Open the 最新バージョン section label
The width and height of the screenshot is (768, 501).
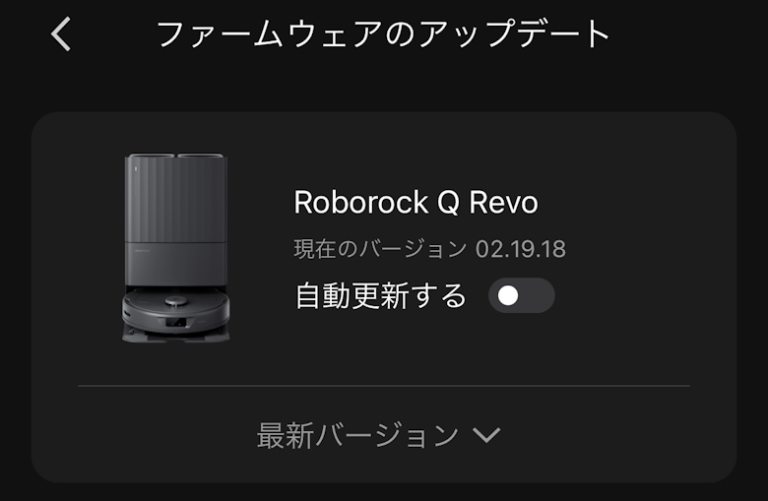tap(358, 435)
